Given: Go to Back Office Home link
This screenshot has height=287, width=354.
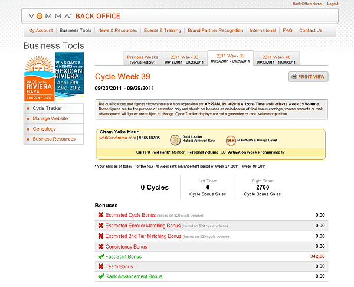Looking at the screenshot, I should pyautogui.click(x=307, y=4).
